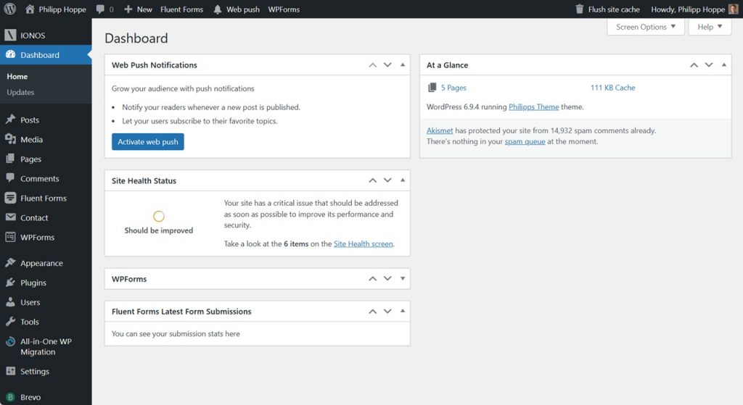Open the 5 Pages link

pyautogui.click(x=453, y=88)
